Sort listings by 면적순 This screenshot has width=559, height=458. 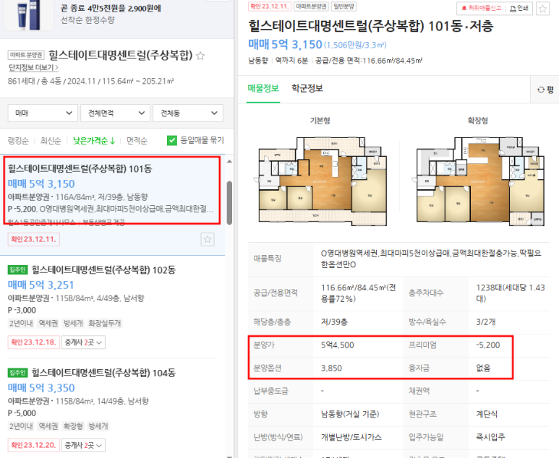(x=137, y=141)
